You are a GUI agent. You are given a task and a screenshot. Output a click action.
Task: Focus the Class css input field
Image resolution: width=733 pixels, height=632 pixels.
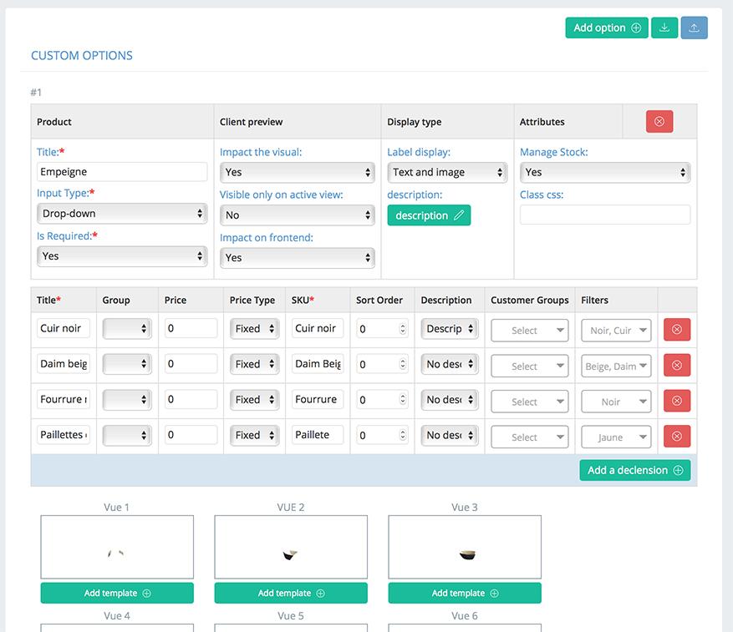point(605,215)
